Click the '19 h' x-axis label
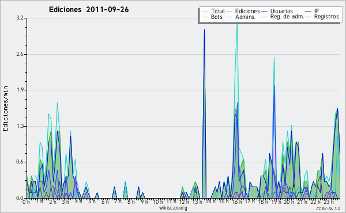This screenshot has height=213, width=346. point(276,202)
